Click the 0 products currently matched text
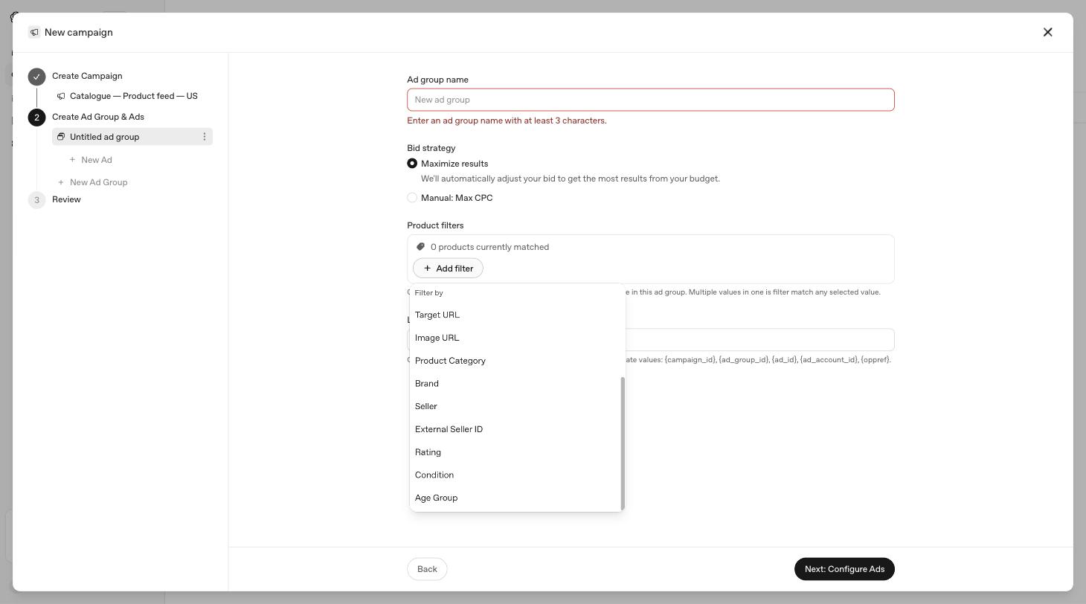Screen dimensions: 1086x604 click(x=489, y=247)
